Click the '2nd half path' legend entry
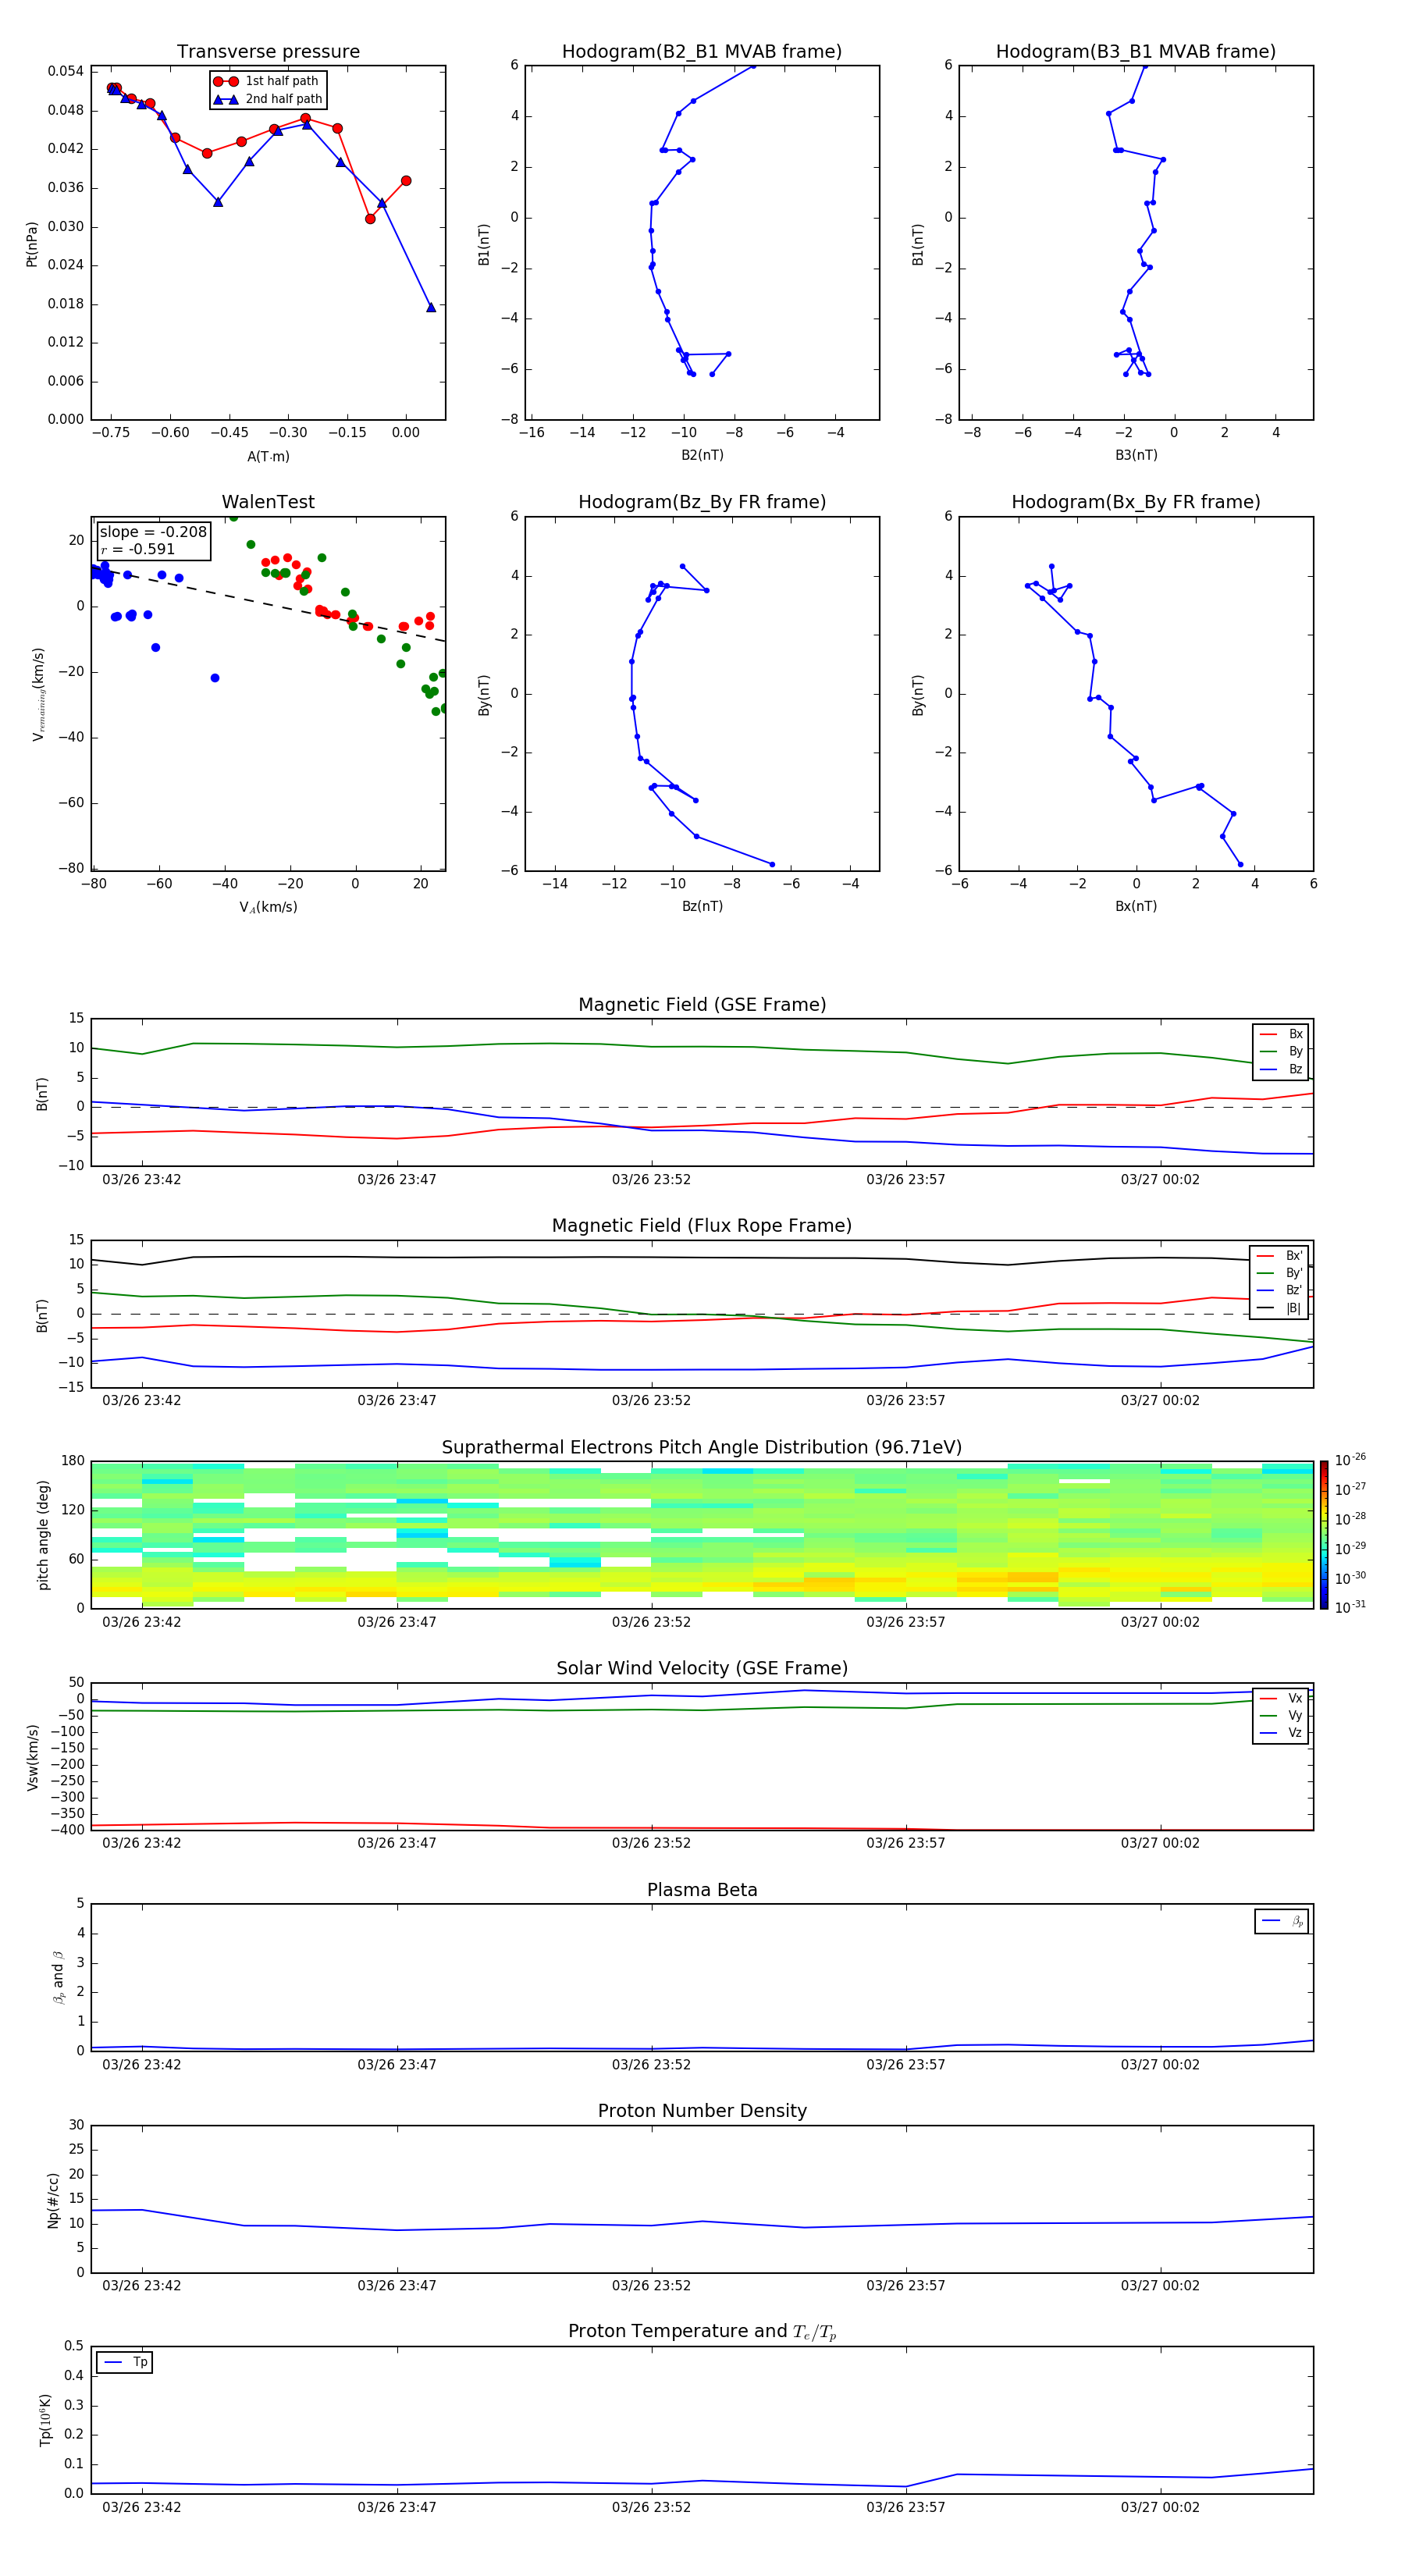1405x2576 pixels. [x=268, y=99]
